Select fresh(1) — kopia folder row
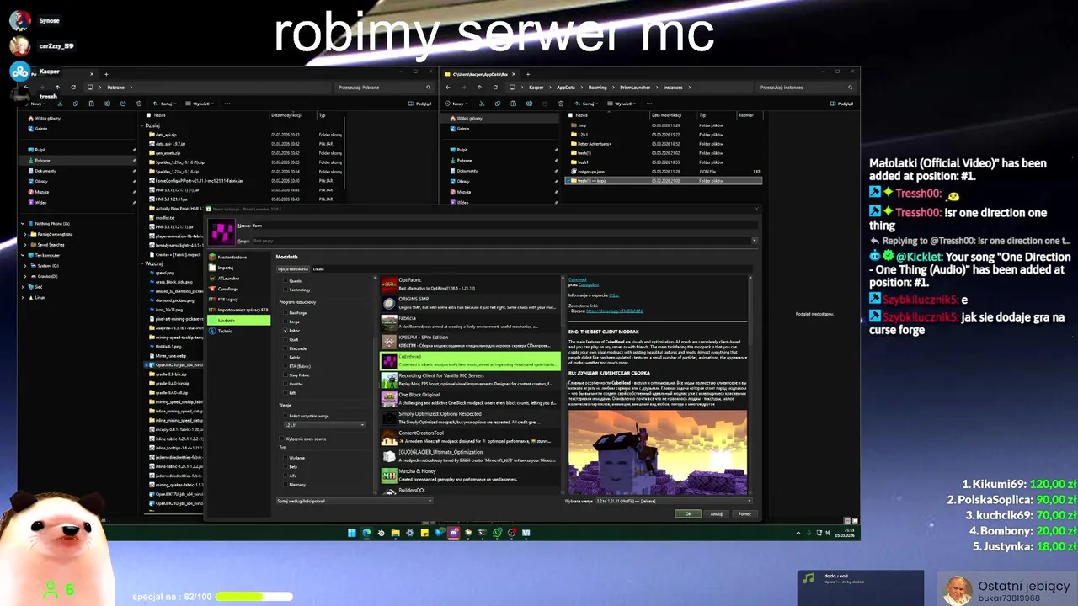 point(665,180)
